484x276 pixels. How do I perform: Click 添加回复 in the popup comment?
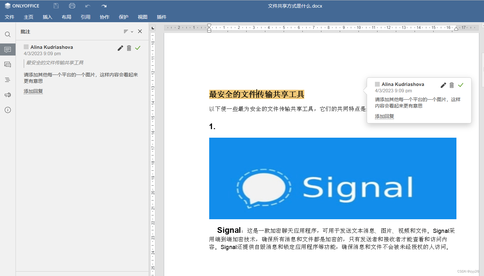(384, 116)
